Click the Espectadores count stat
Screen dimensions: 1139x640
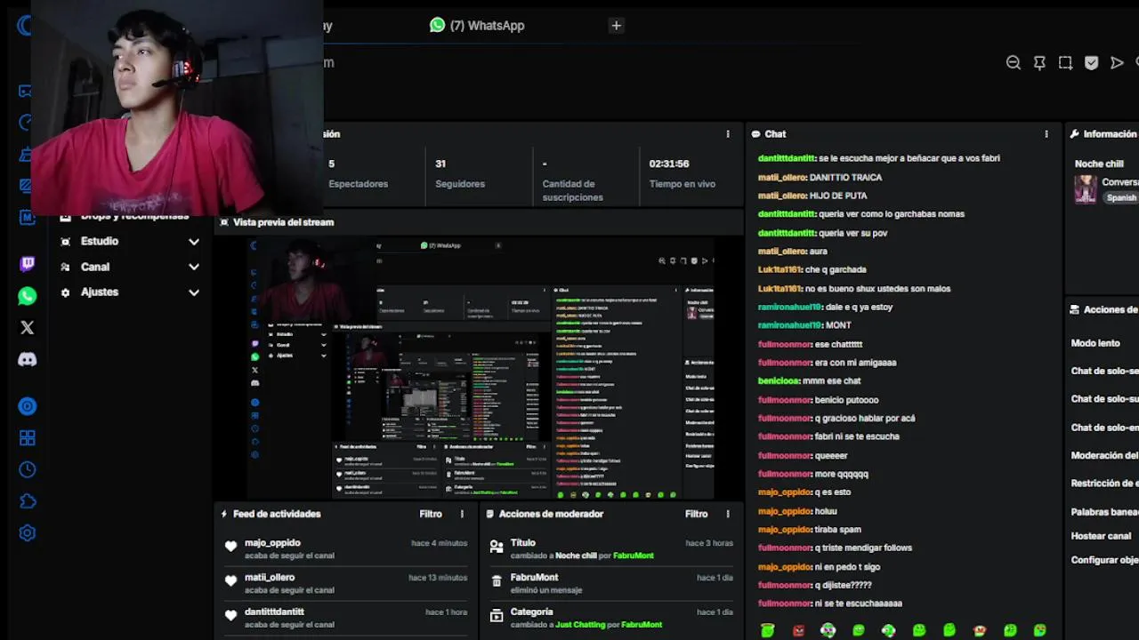(358, 173)
